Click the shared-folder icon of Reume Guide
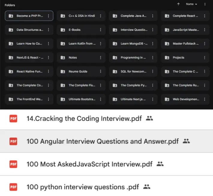This screenshot has width=213, height=196. coord(63,71)
